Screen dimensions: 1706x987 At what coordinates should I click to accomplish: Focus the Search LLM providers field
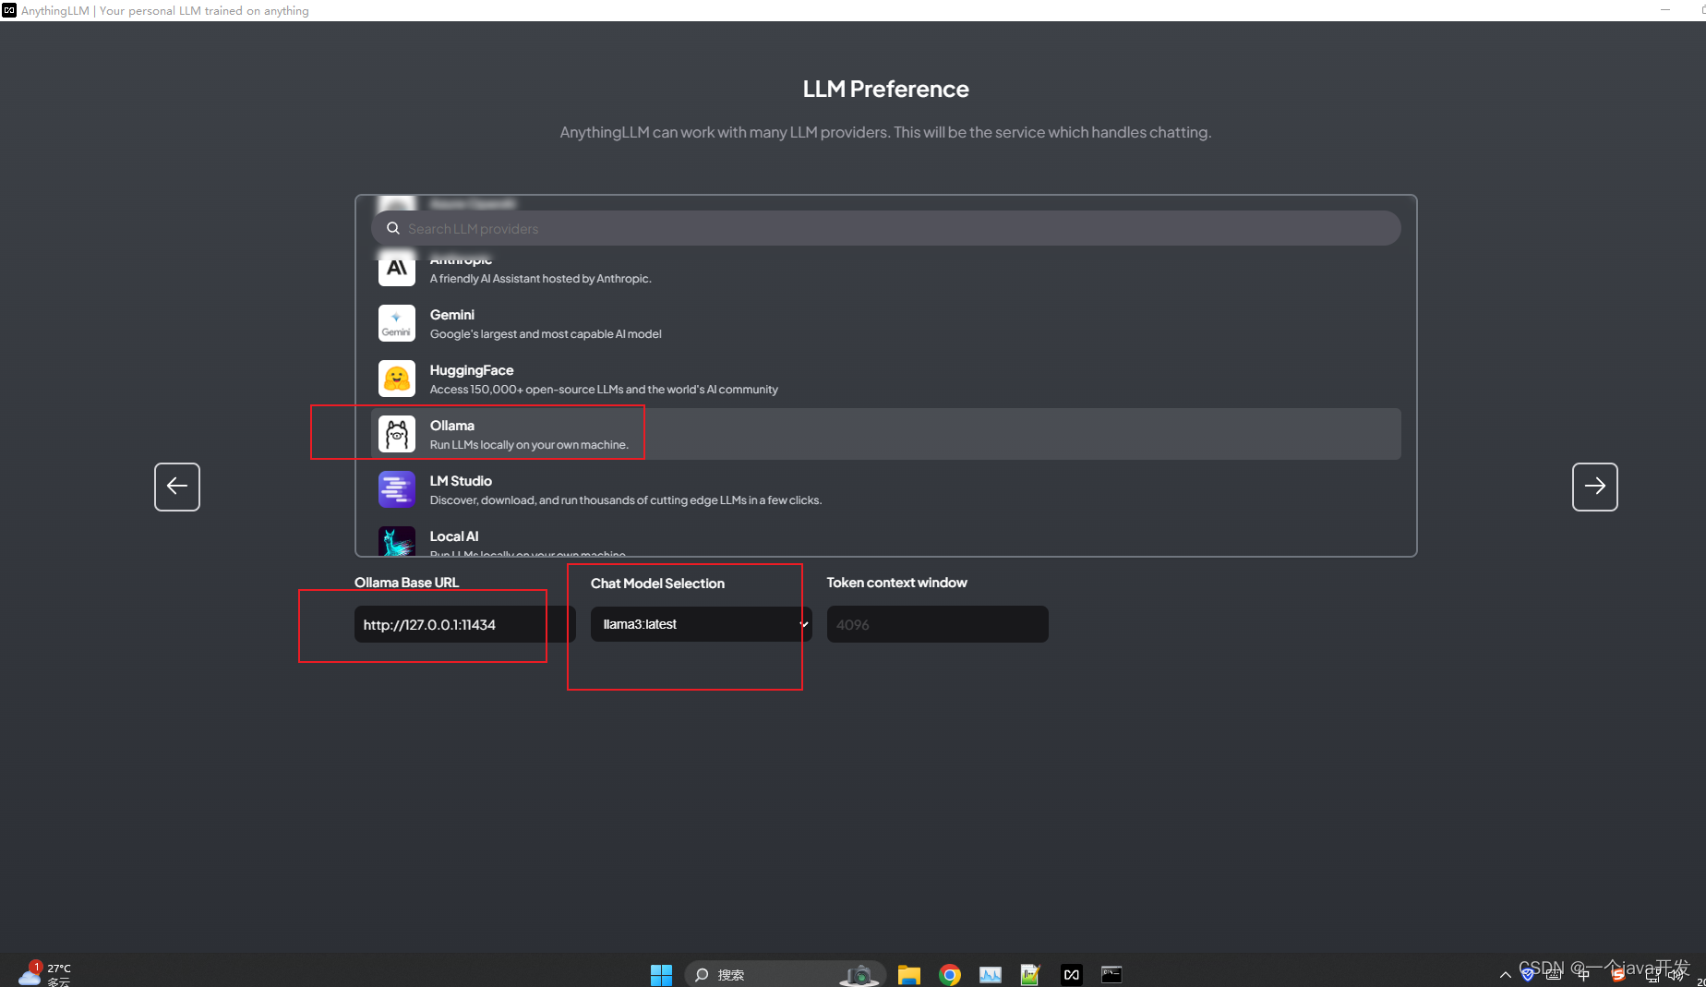[886, 228]
